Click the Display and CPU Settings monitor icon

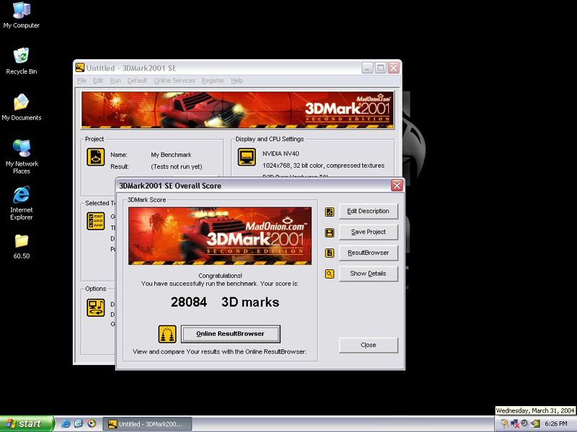click(247, 157)
